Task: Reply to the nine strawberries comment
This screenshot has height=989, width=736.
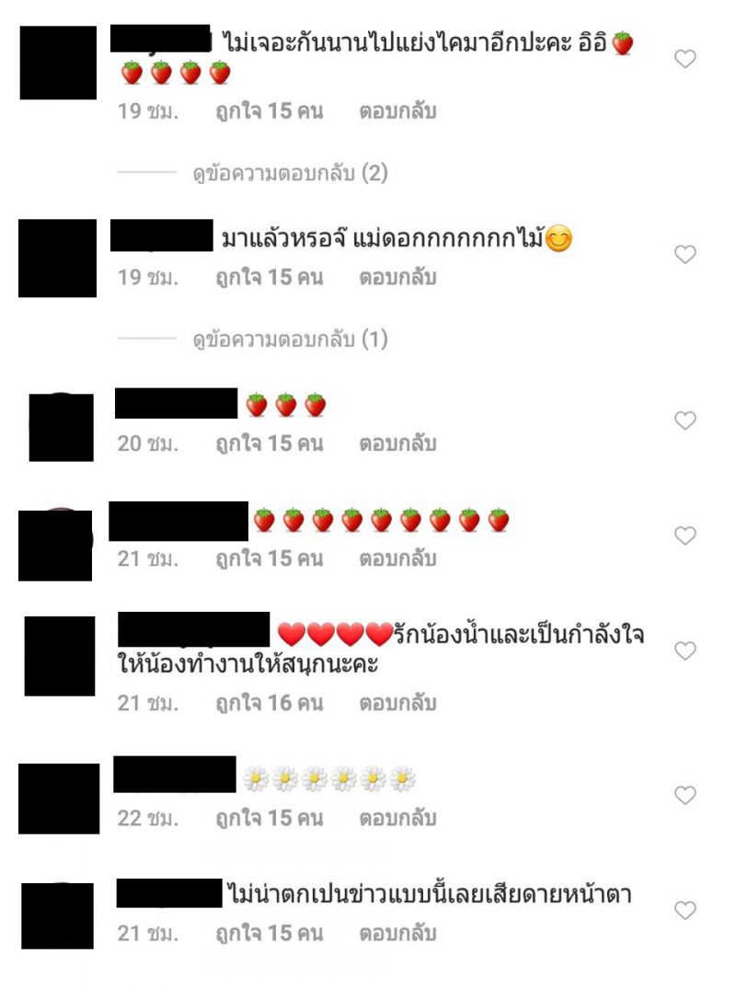Action: click(398, 558)
